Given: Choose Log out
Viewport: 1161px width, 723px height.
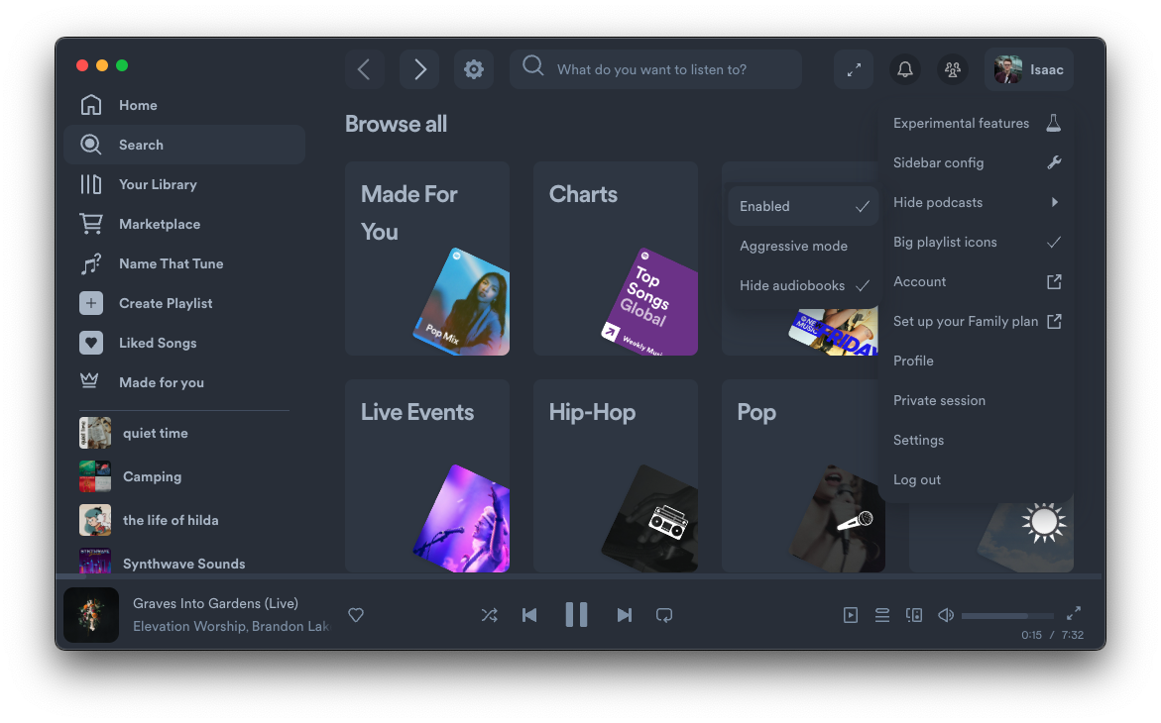Looking at the screenshot, I should point(977,479).
